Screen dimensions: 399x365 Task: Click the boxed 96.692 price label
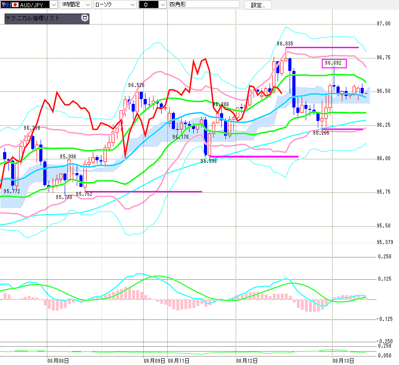(x=333, y=63)
